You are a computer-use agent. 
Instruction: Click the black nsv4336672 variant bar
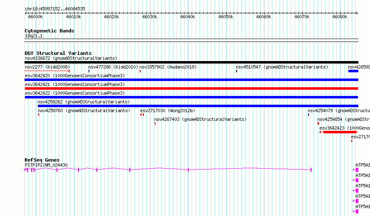(x=191, y=62)
